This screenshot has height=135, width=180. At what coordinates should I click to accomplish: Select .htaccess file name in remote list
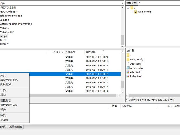pyautogui.click(x=135, y=64)
